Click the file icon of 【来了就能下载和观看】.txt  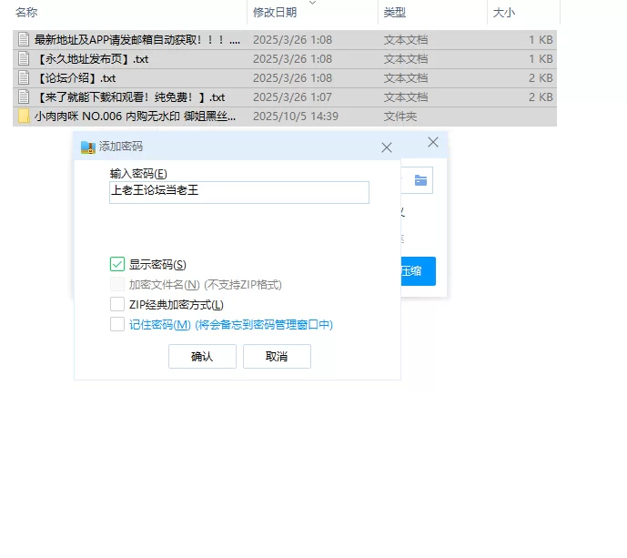(x=24, y=97)
